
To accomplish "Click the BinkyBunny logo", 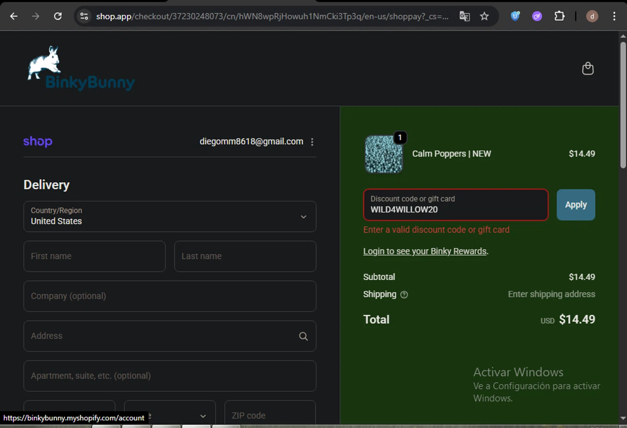I will [x=81, y=68].
